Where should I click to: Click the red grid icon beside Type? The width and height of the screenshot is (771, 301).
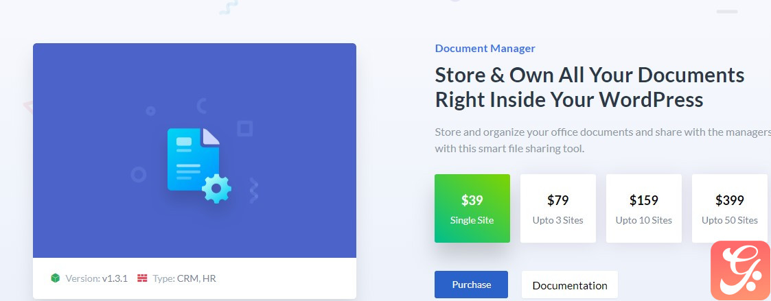tap(143, 278)
